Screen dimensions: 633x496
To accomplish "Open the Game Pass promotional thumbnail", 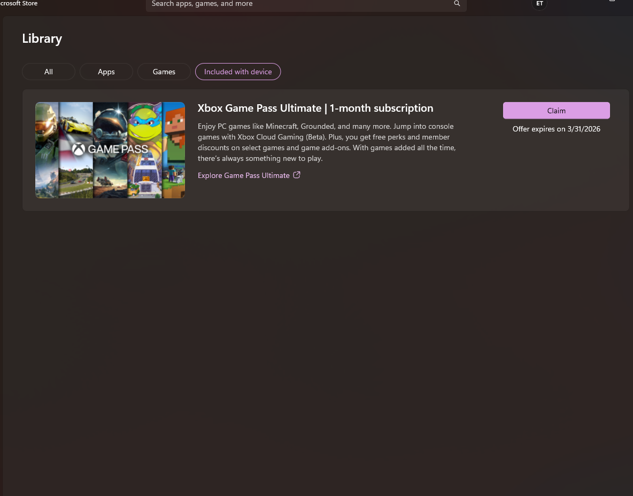I will pos(110,150).
